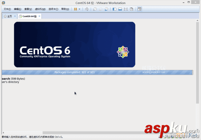
Task: Open the snapshot manager icon
Action: click(106, 9)
